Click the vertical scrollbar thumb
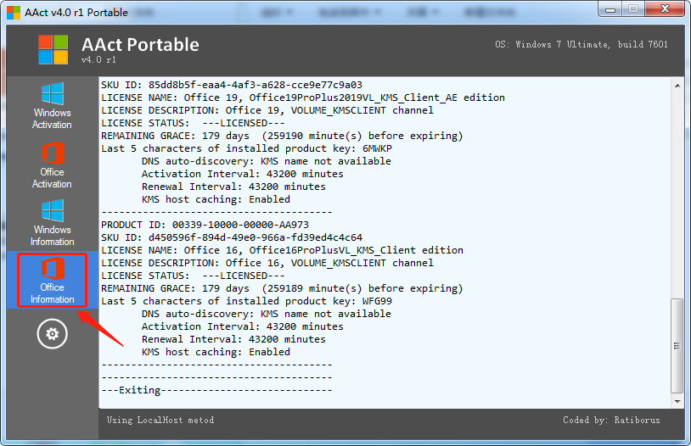The height and width of the screenshot is (446, 691). [677, 346]
